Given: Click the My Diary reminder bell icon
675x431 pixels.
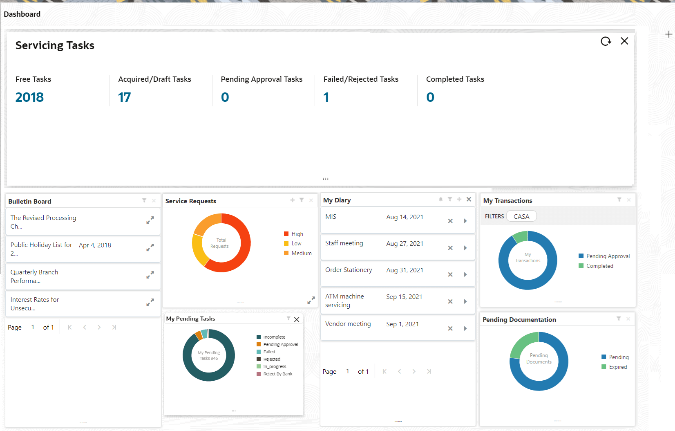Looking at the screenshot, I should point(440,199).
